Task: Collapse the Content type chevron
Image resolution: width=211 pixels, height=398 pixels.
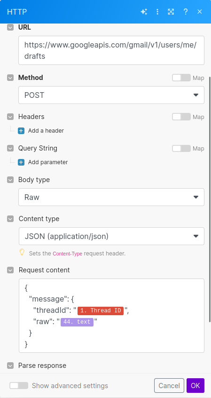Action: [10, 219]
